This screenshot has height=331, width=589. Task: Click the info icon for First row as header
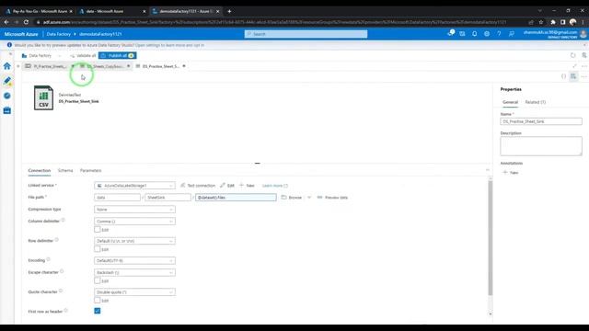[65, 311]
